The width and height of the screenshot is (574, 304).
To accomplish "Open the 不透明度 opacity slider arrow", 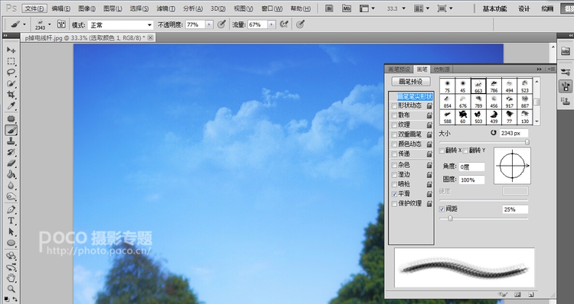I will coord(209,24).
